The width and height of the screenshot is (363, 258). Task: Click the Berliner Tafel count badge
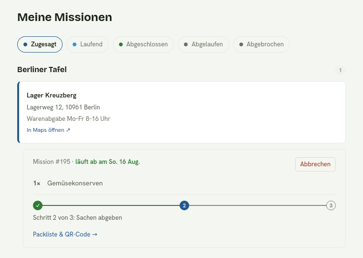[x=340, y=70]
